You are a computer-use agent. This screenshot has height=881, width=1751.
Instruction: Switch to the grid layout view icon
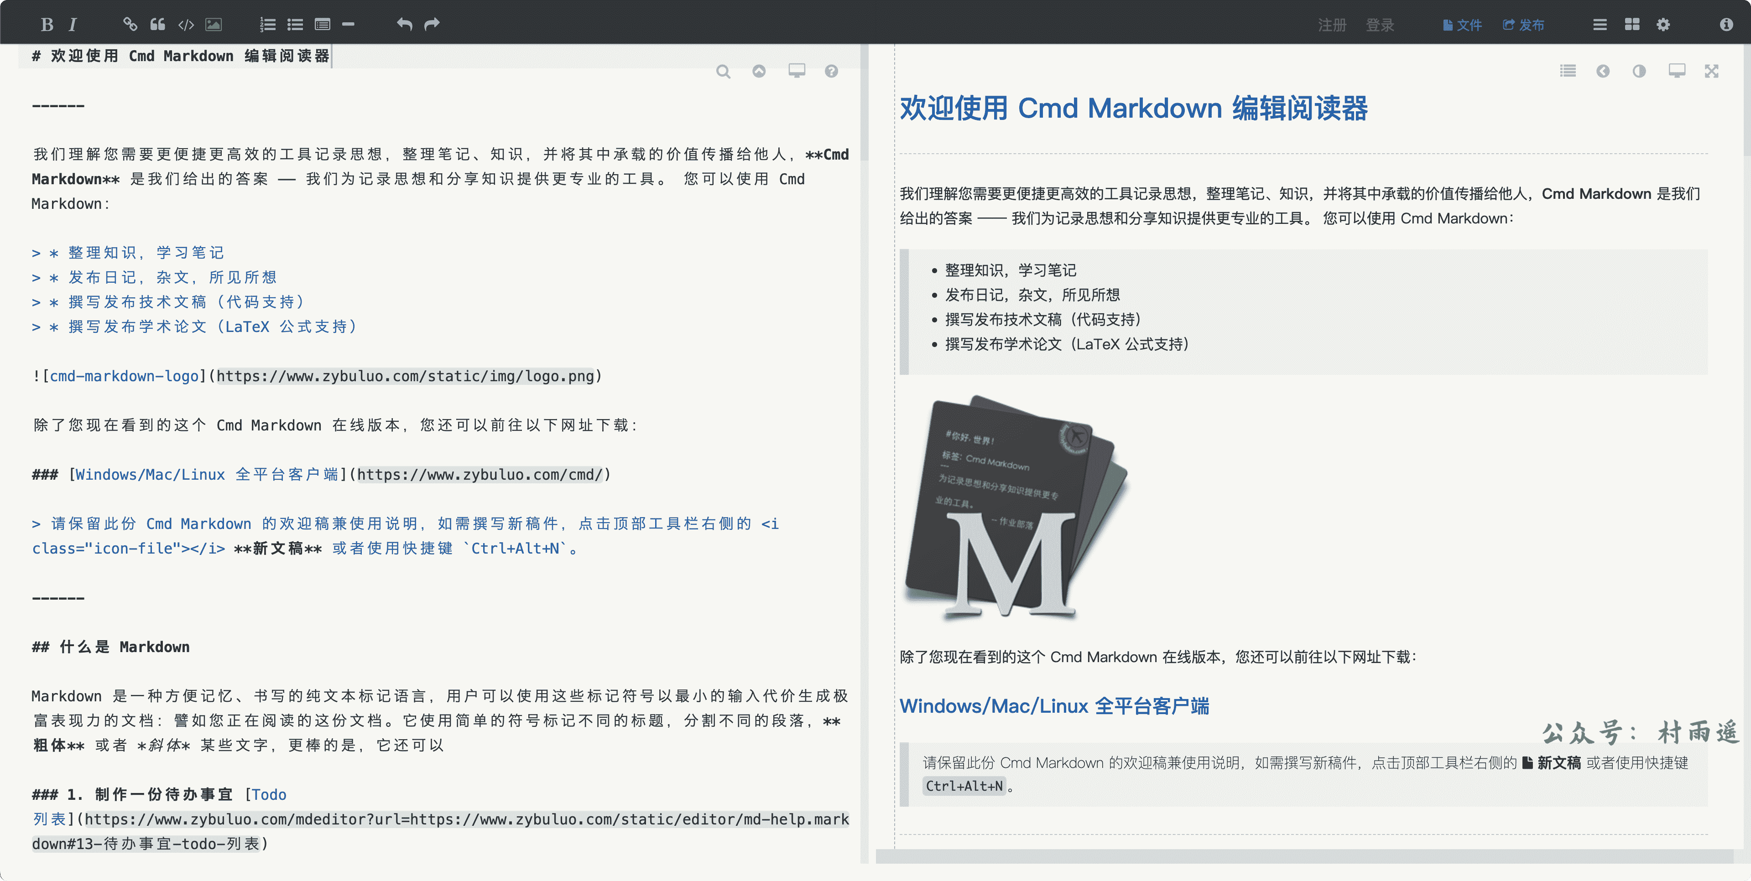(x=1632, y=25)
